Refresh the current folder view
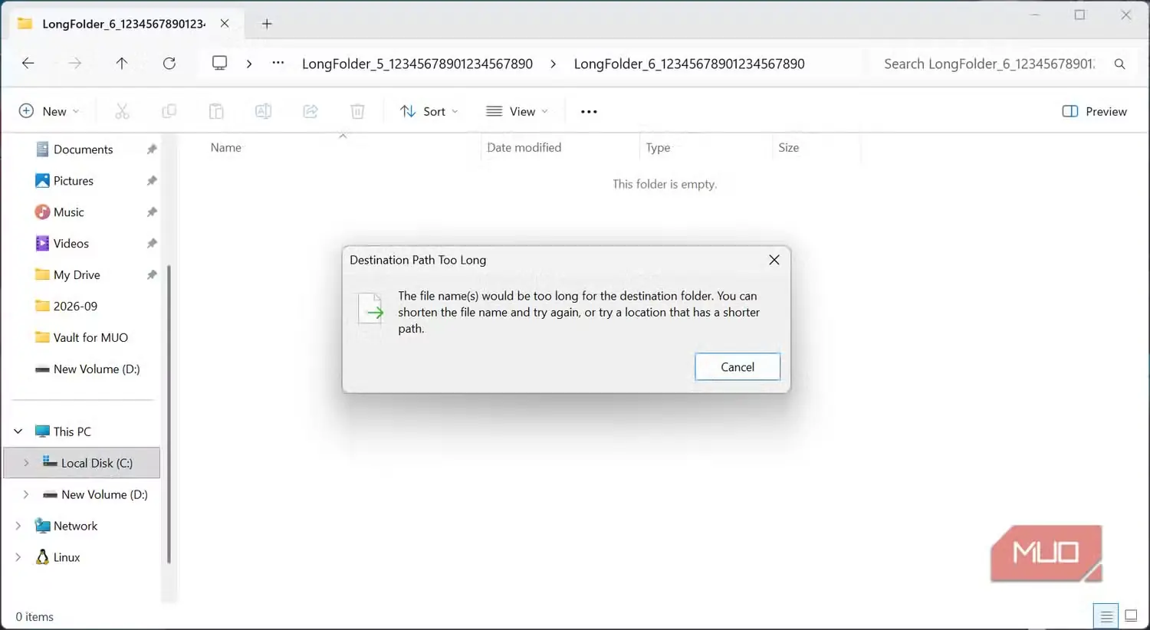The image size is (1150, 630). click(169, 64)
